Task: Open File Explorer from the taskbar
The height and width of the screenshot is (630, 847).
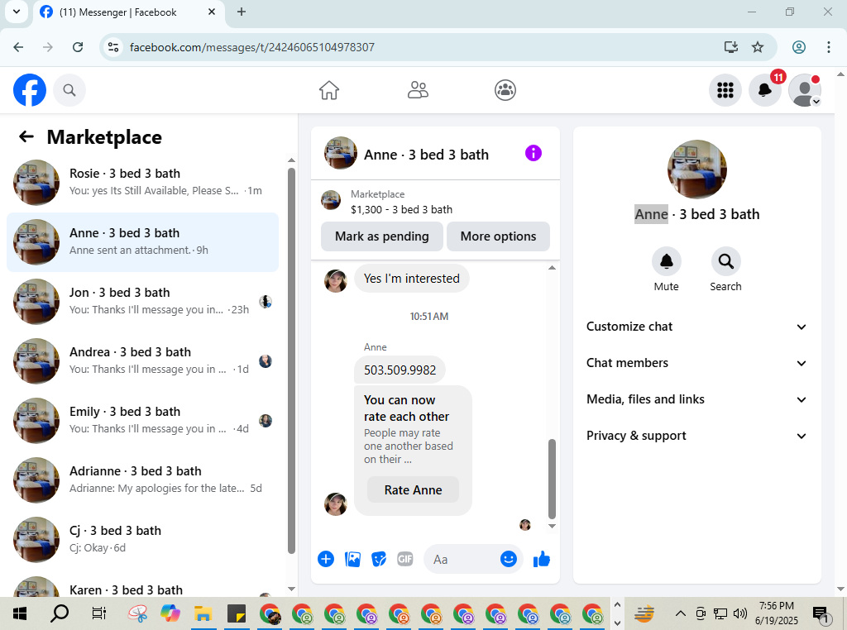Action: [x=203, y=613]
